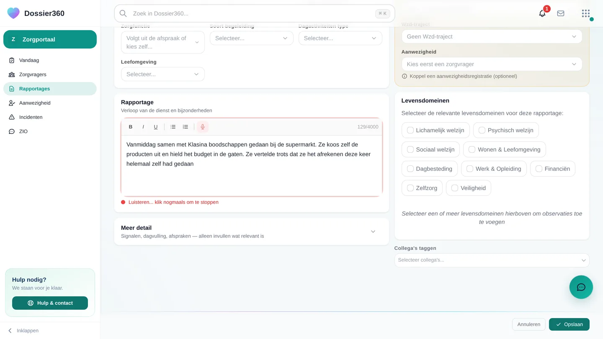Viewport: 603px width, 339px height.
Task: Click the Annuleren button
Action: pyautogui.click(x=529, y=324)
